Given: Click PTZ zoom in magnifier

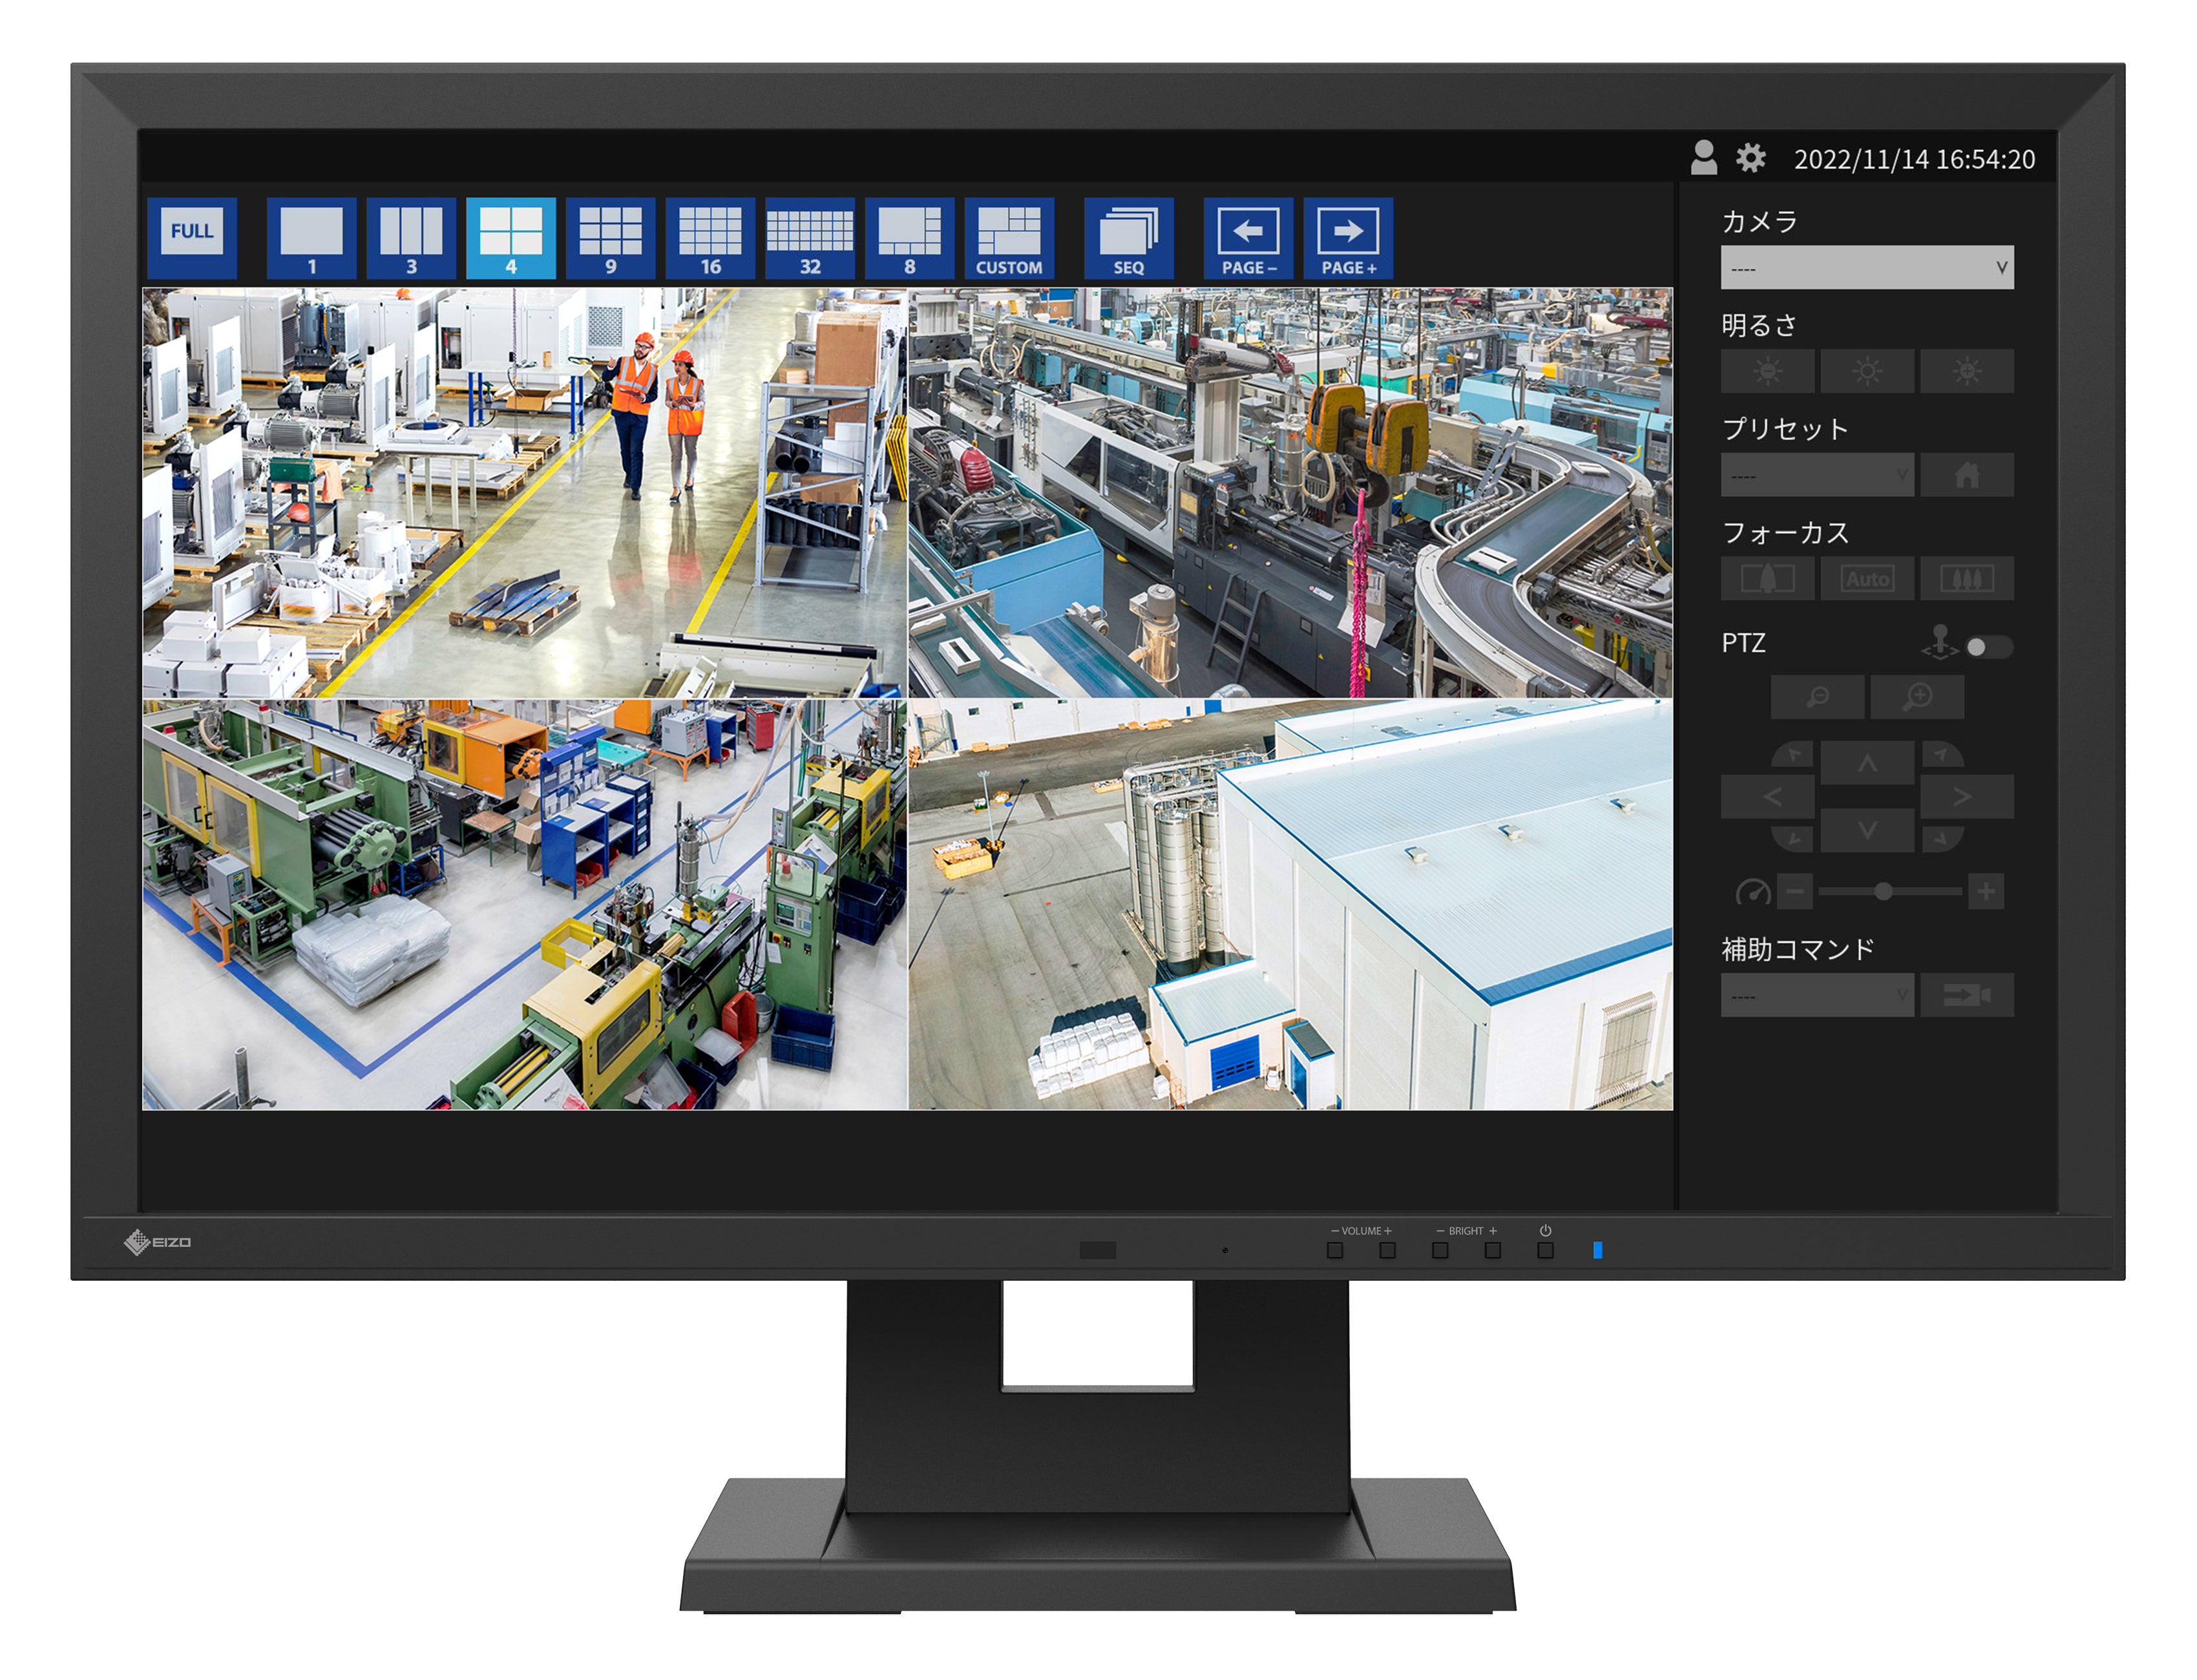Looking at the screenshot, I should click(1916, 697).
